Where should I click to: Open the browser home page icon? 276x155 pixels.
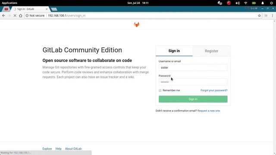(x=21, y=15)
